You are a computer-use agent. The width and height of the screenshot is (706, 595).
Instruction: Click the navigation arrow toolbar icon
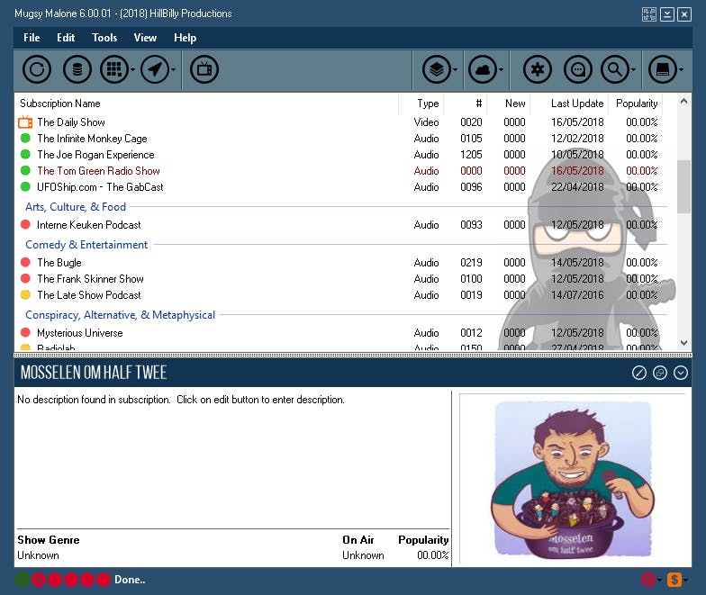point(155,69)
